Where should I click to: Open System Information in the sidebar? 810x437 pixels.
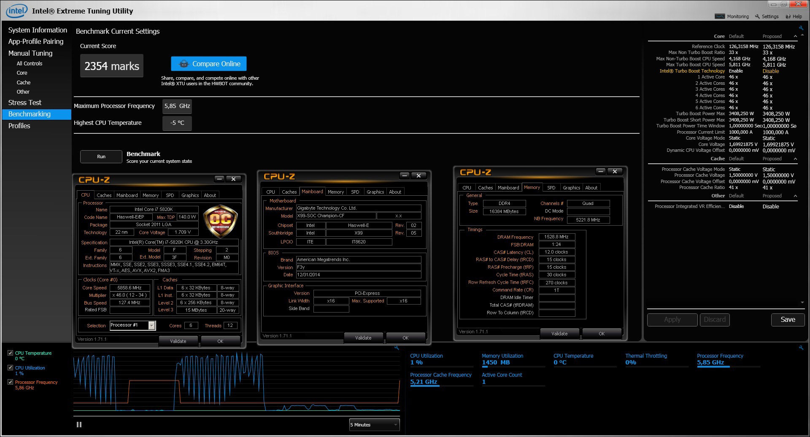[x=38, y=30]
